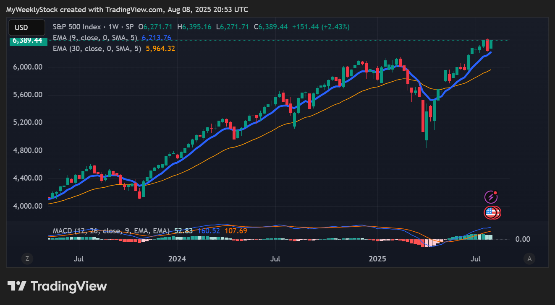The width and height of the screenshot is (555, 305).
Task: Click the 2024 time axis label
Action: pyautogui.click(x=177, y=259)
